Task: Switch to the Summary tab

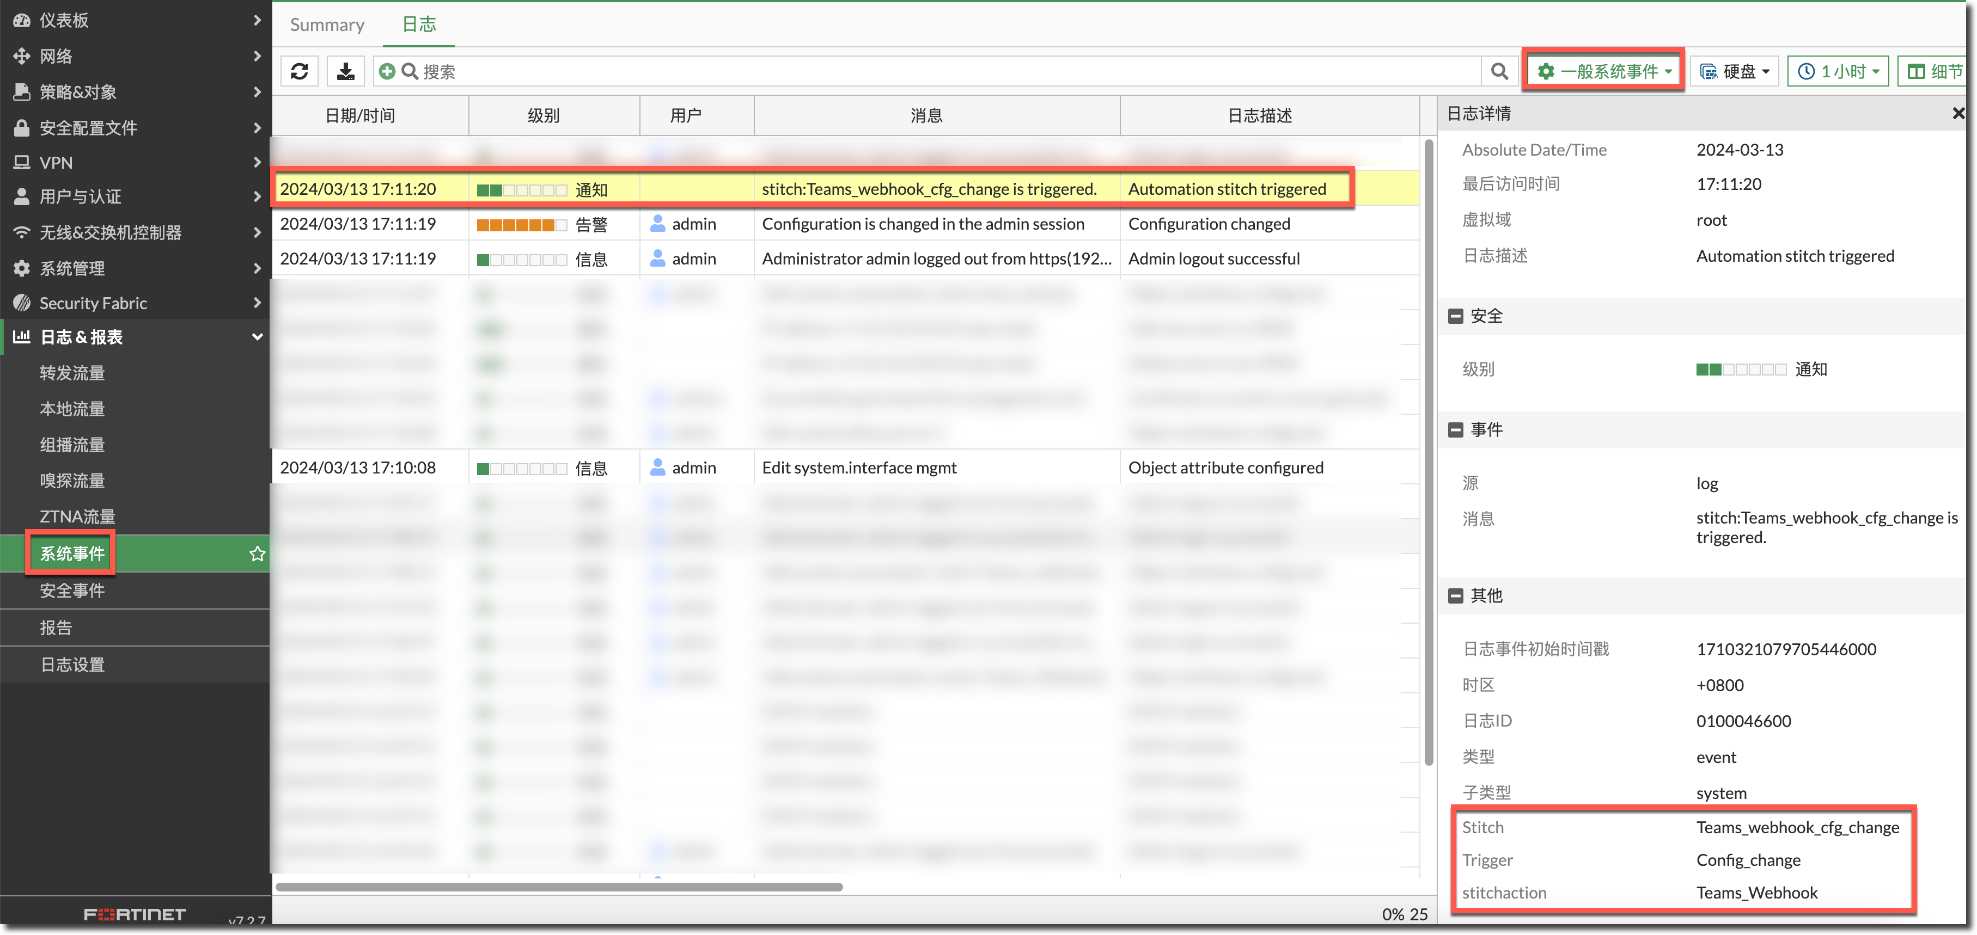Action: pyautogui.click(x=327, y=24)
